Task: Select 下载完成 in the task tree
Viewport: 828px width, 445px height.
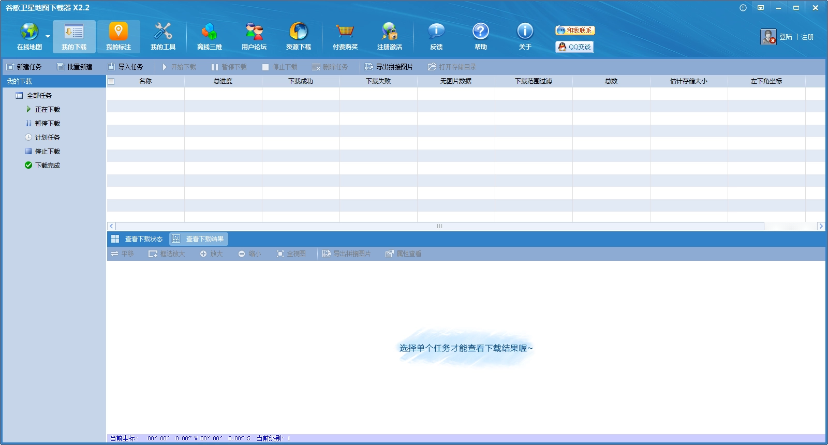Action: (x=47, y=166)
